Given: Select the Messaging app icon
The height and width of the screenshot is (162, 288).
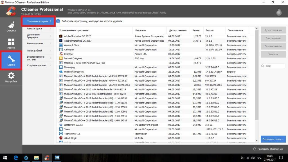Looking at the screenshot, I should (x=61, y=67).
